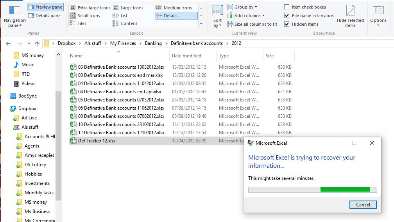Expand the chevron after Banking breadcrumb
This screenshot has width=394, height=222.
pyautogui.click(x=166, y=43)
